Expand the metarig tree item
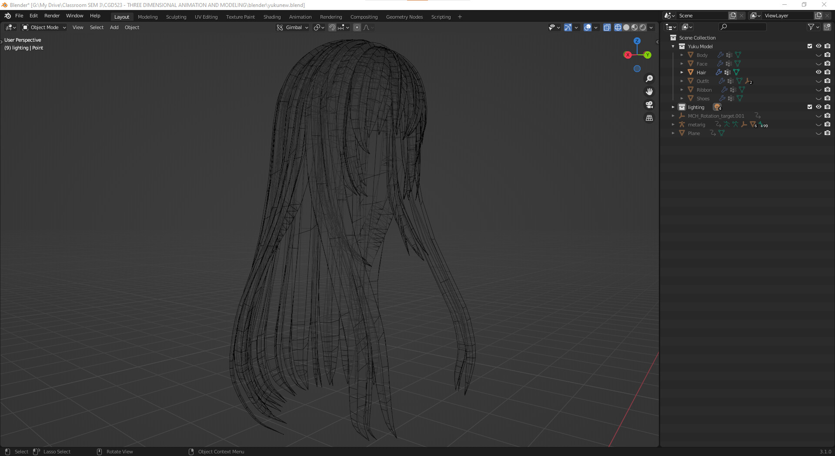The height and width of the screenshot is (456, 835). click(673, 125)
